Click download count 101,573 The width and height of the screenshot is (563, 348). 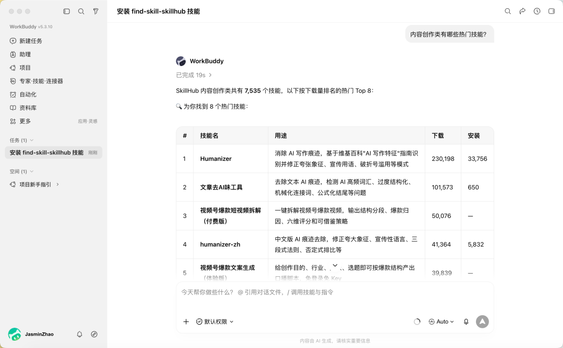pos(442,187)
